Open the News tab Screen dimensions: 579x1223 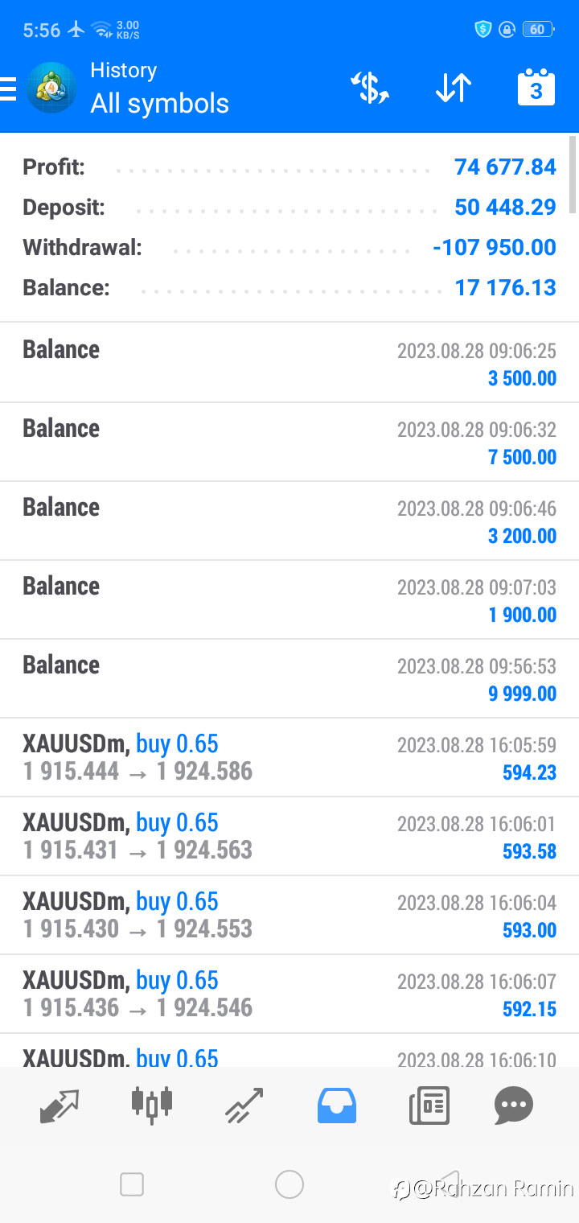click(x=429, y=1106)
